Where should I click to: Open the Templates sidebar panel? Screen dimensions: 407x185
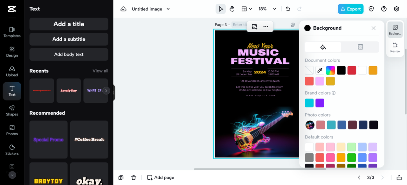pos(12,32)
